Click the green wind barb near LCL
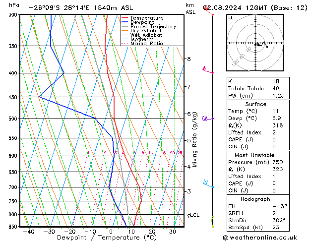 click(213, 222)
